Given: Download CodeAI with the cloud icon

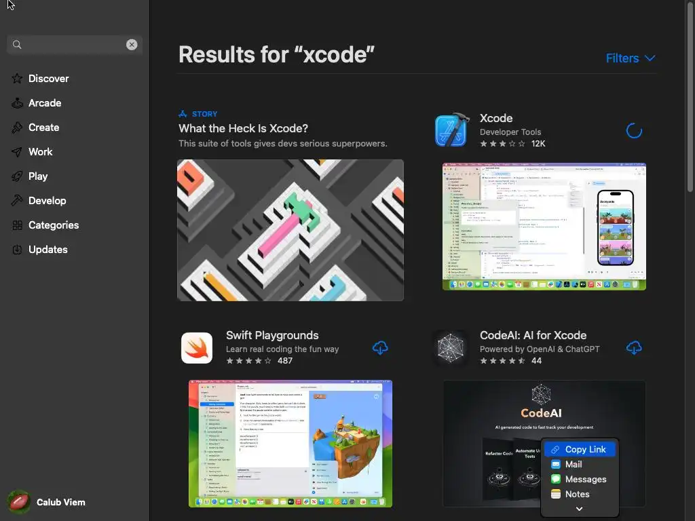Looking at the screenshot, I should coord(634,348).
